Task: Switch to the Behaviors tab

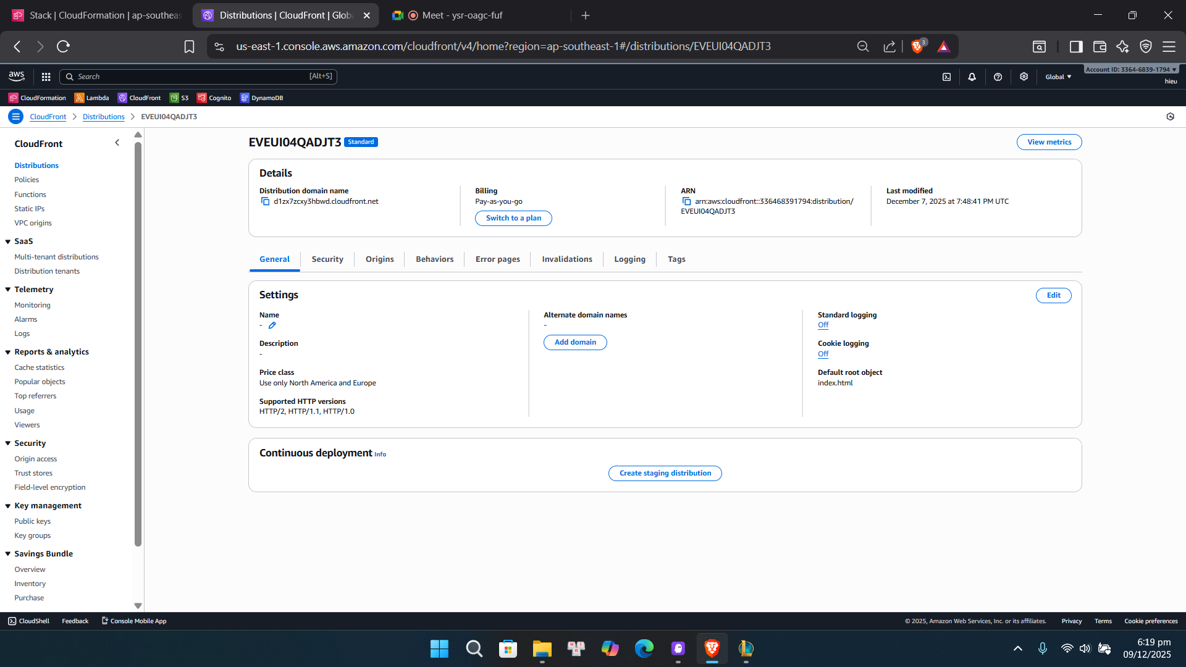Action: (x=434, y=259)
